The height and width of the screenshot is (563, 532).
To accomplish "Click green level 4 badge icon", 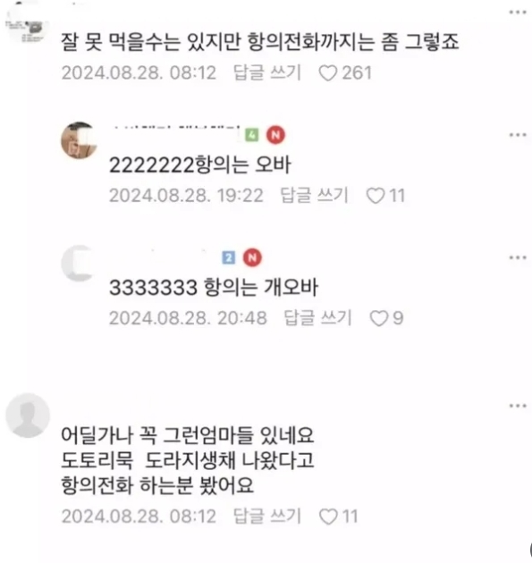I will tap(252, 135).
